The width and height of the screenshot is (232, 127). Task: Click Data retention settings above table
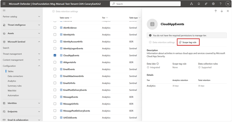click(65, 11)
